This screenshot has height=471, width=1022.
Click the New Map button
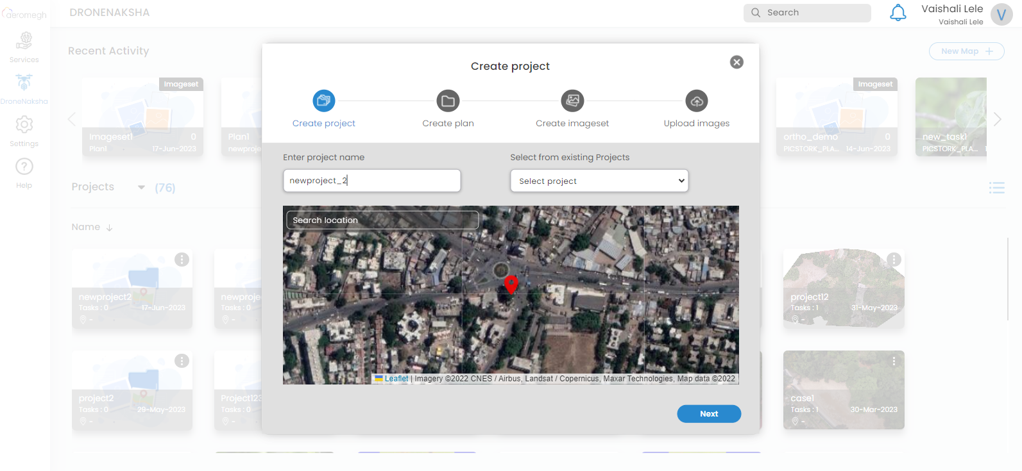click(x=966, y=51)
